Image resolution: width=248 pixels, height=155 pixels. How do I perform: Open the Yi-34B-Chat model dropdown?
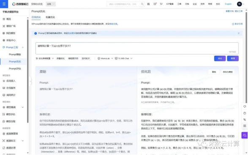(123, 58)
